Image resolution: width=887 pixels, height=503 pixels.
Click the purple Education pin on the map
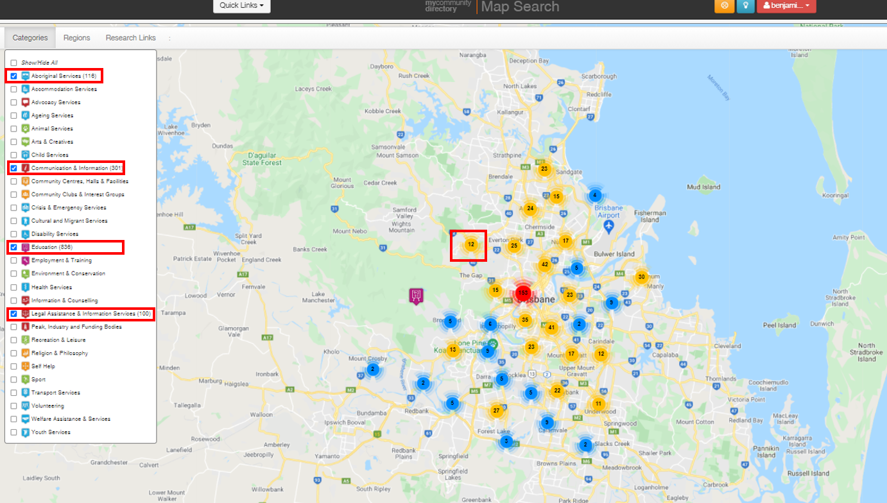417,296
